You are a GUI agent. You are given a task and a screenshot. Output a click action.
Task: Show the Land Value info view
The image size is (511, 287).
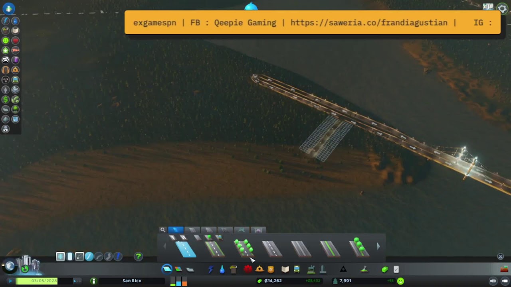pos(6,99)
